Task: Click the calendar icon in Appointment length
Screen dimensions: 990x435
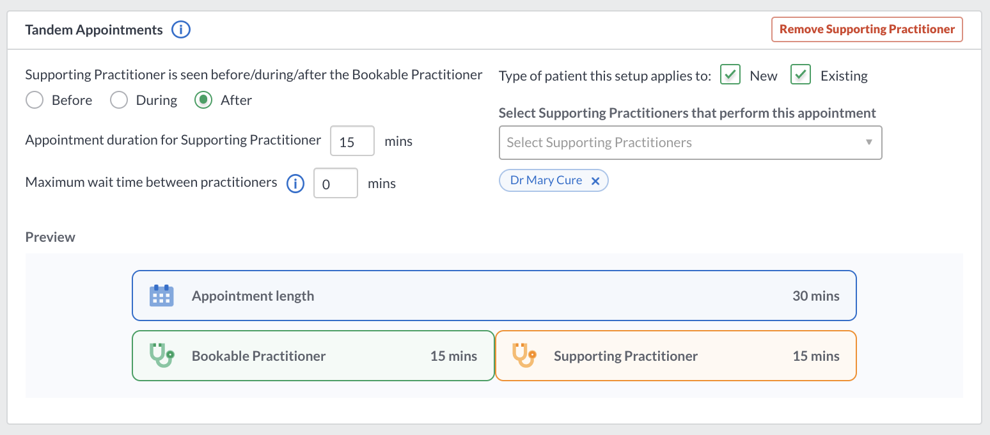Action: pos(161,296)
